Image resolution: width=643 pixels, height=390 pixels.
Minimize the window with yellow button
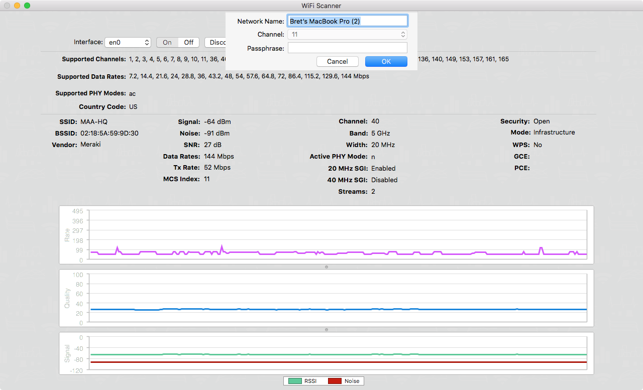[x=17, y=6]
